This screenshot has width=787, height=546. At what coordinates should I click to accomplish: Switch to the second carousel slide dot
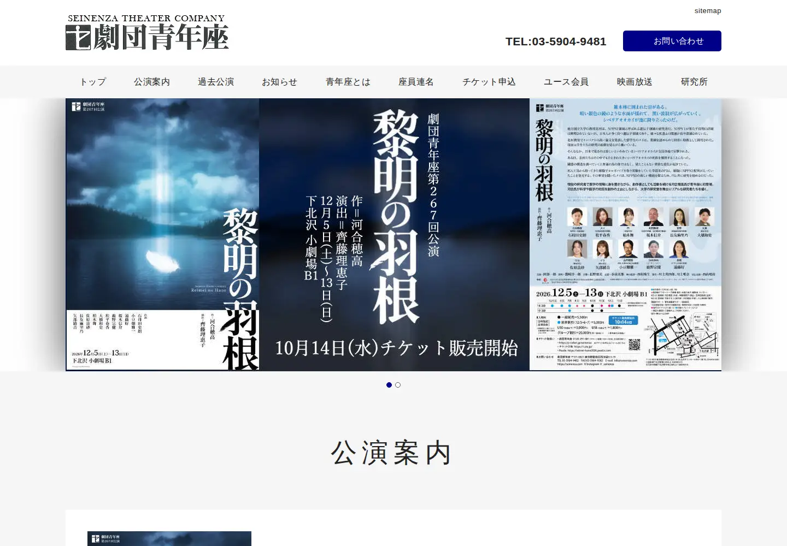click(x=398, y=385)
